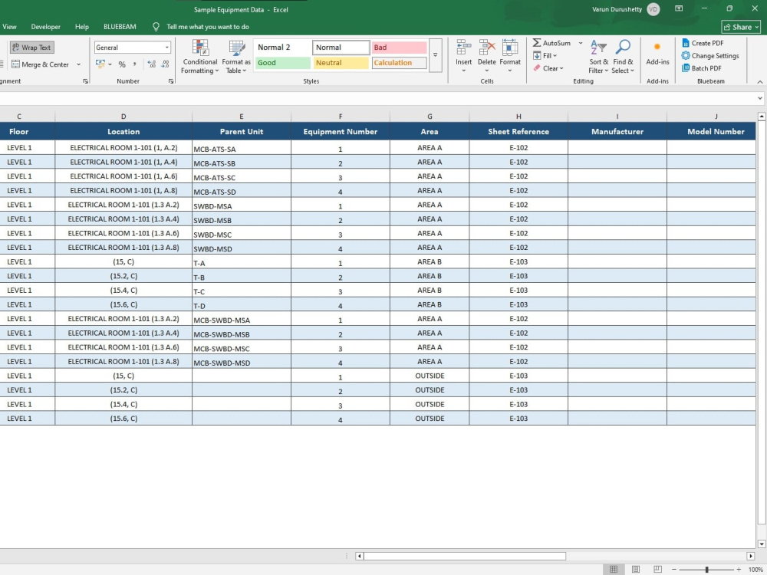Image resolution: width=767 pixels, height=575 pixels.
Task: Click Bluebeam Create PDF
Action: (x=703, y=43)
